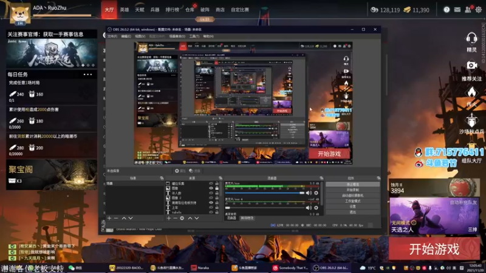Adjust the first microphone volume slider in OBS
This screenshot has width=486, height=273.
(x=265, y=193)
